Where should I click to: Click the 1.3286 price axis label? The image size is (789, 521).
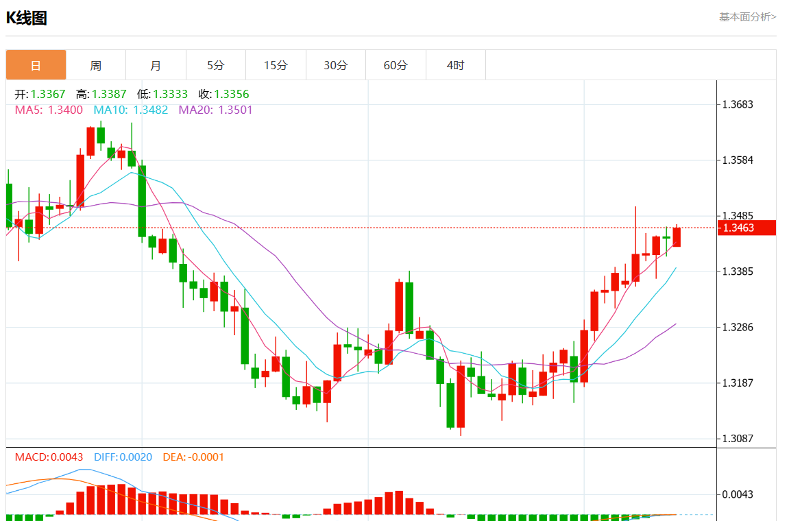coord(738,328)
